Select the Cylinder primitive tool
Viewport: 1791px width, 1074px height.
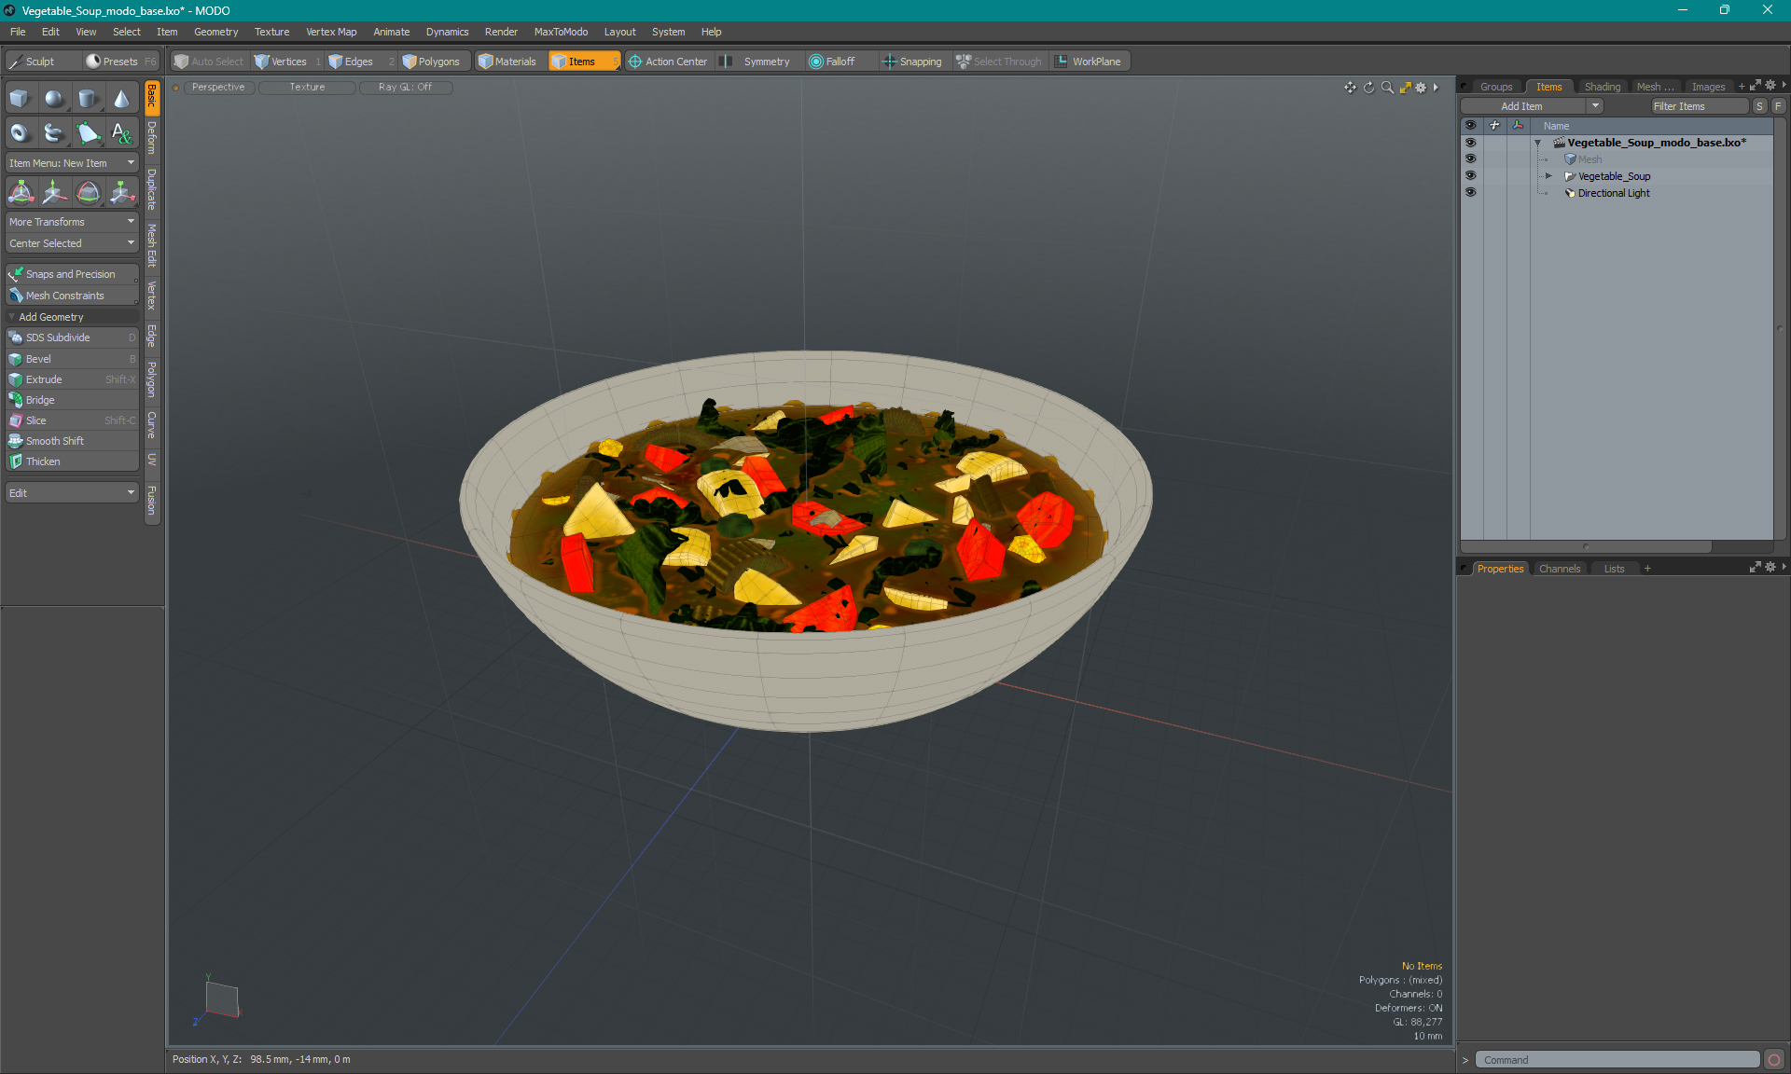(88, 99)
